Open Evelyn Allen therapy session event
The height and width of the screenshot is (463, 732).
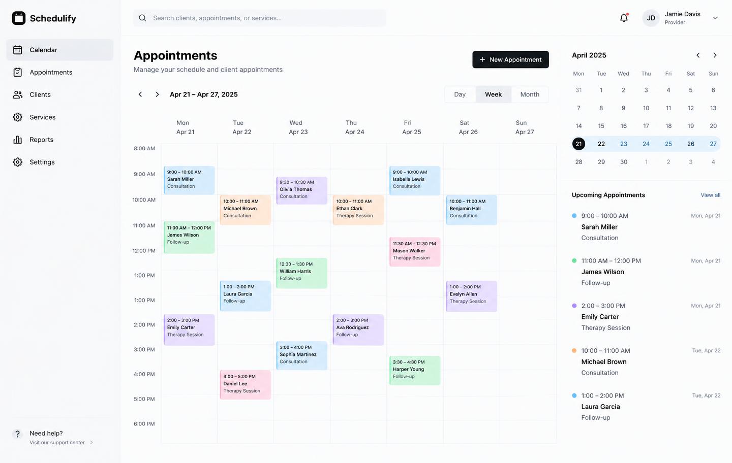tap(471, 296)
